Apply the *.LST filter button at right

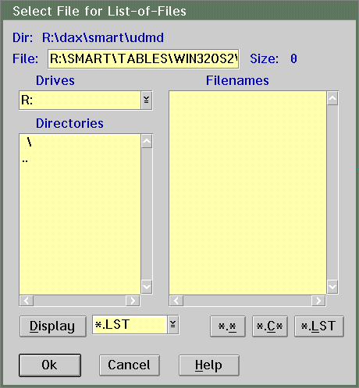(x=319, y=326)
